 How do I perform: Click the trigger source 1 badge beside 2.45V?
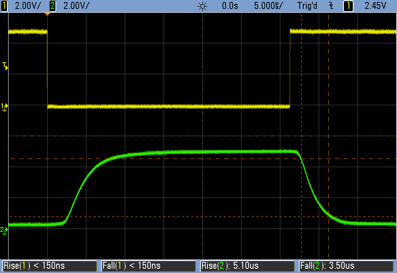click(348, 6)
